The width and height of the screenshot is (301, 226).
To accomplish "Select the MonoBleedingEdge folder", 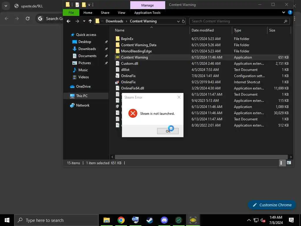I will (x=136, y=51).
